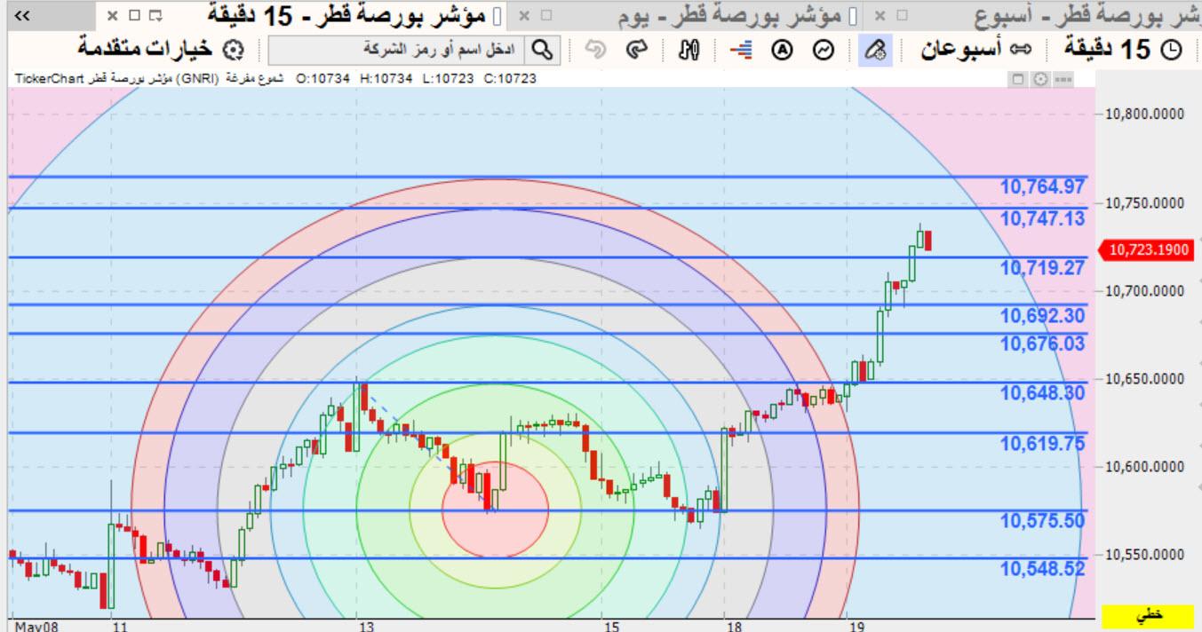Screen dimensions: 1202x632
Task: Maximize the 15 دقيقة tab with its square icon
Action: click(x=135, y=16)
